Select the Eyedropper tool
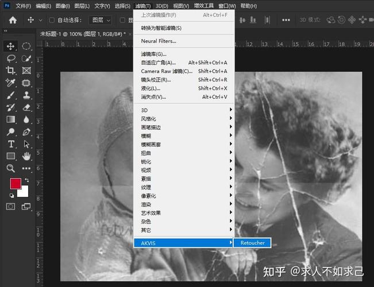Viewport: 374px width, 287px height. (10, 83)
